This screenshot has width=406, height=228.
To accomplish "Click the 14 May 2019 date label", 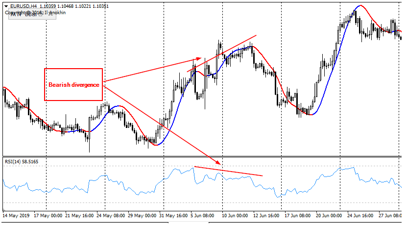I will tap(17, 215).
